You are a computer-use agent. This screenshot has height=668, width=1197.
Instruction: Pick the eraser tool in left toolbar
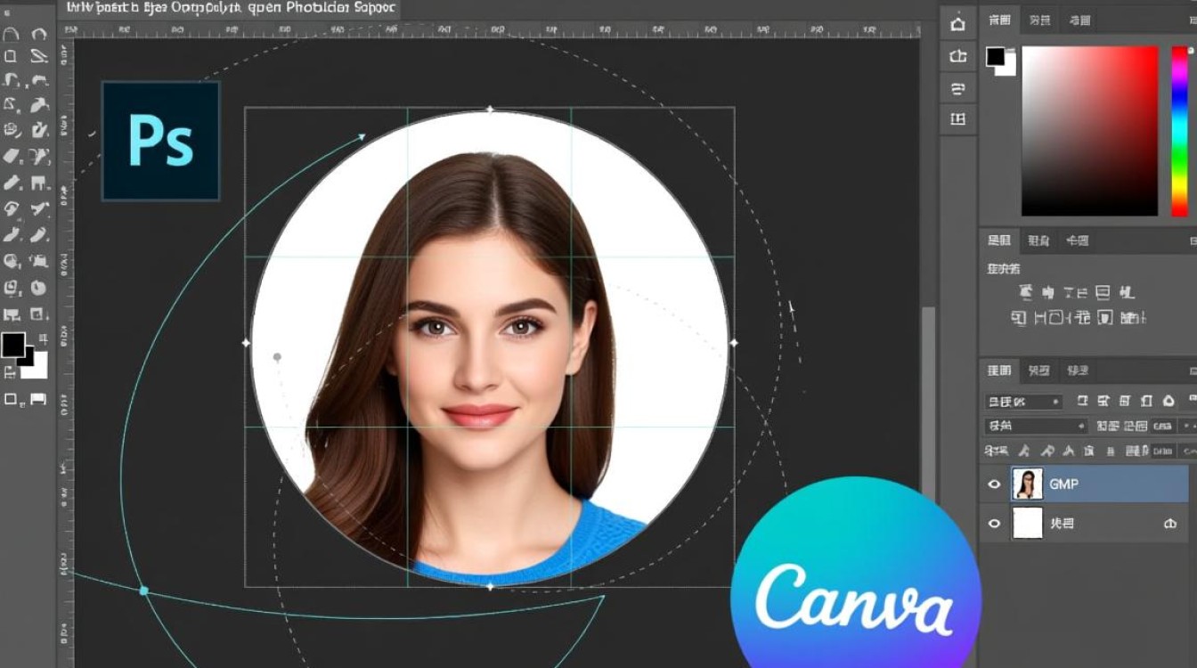point(12,156)
